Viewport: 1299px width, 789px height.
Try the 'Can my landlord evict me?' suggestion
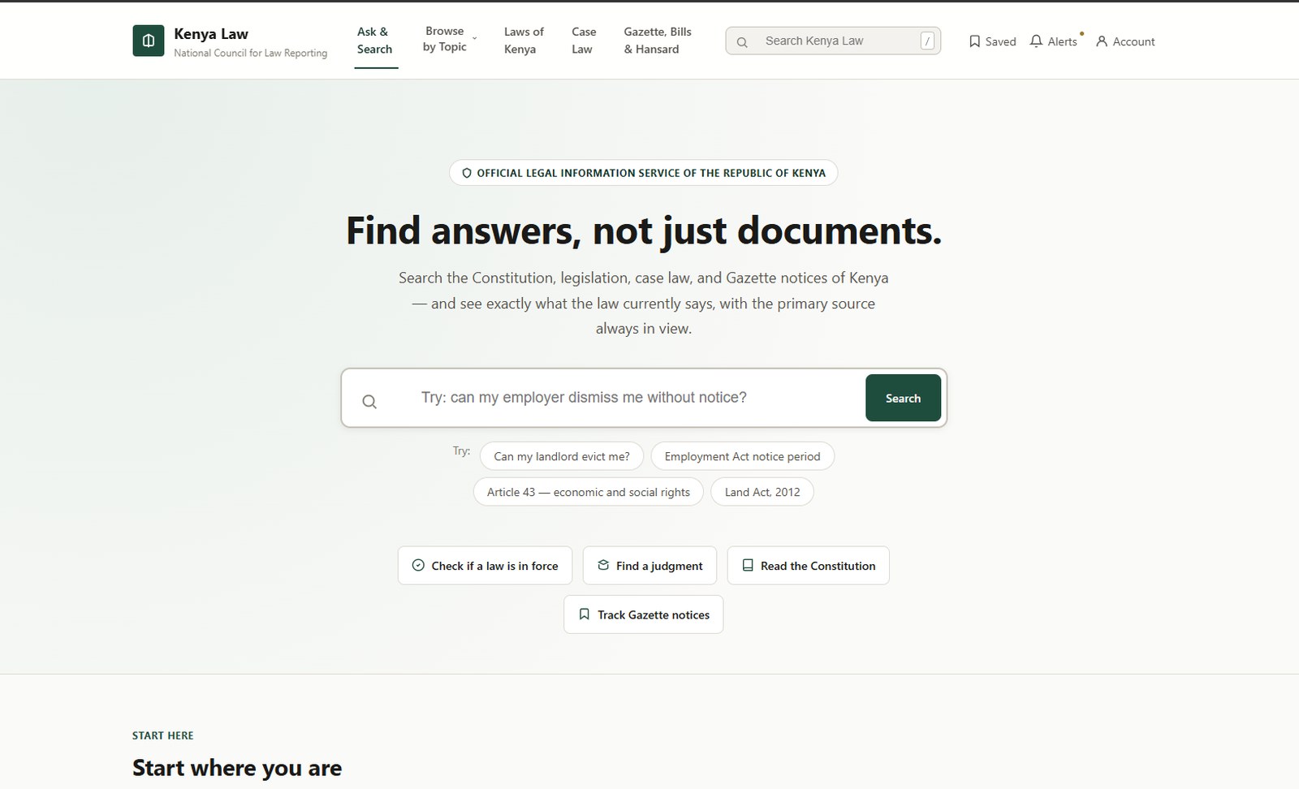pyautogui.click(x=562, y=456)
